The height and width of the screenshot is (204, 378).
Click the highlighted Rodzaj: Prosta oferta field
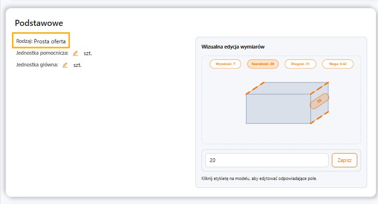click(x=41, y=41)
